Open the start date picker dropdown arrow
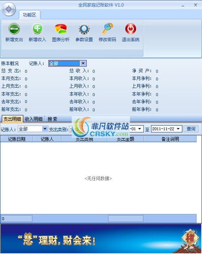202x254 pixels. pos(139,129)
